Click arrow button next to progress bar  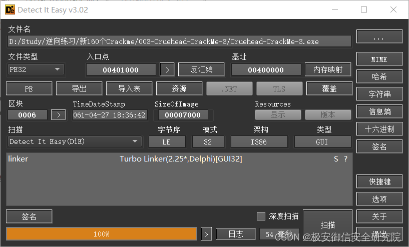[x=206, y=234]
